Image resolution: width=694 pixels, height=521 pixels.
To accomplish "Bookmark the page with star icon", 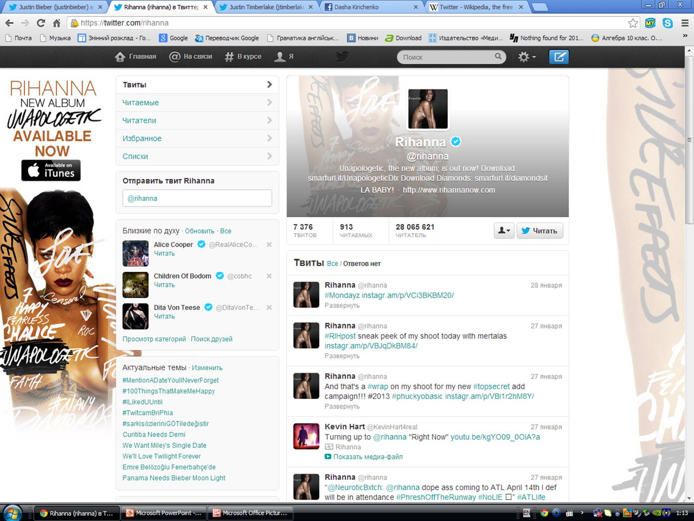I will pyautogui.click(x=633, y=23).
